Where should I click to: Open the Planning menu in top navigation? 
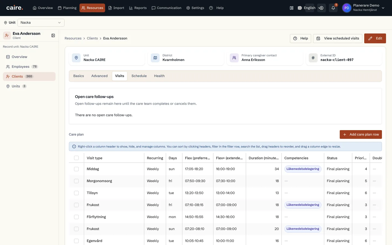[x=67, y=8]
